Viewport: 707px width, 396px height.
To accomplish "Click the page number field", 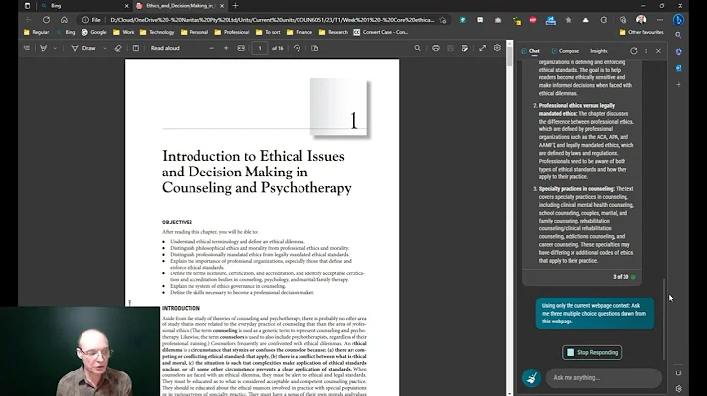I will click(259, 48).
